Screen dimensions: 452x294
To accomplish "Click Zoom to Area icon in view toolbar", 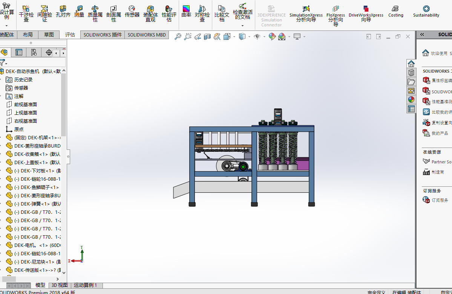I will tap(188, 37).
